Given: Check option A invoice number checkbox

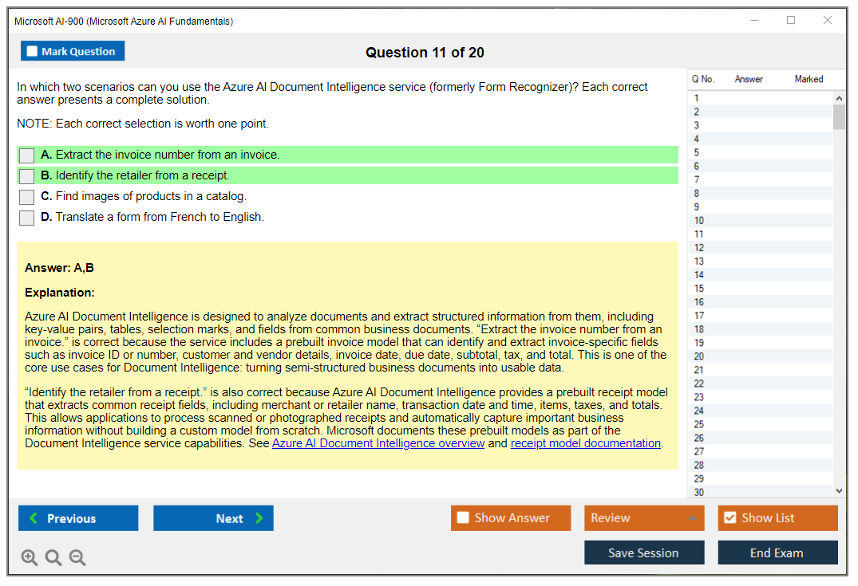Looking at the screenshot, I should point(27,155).
